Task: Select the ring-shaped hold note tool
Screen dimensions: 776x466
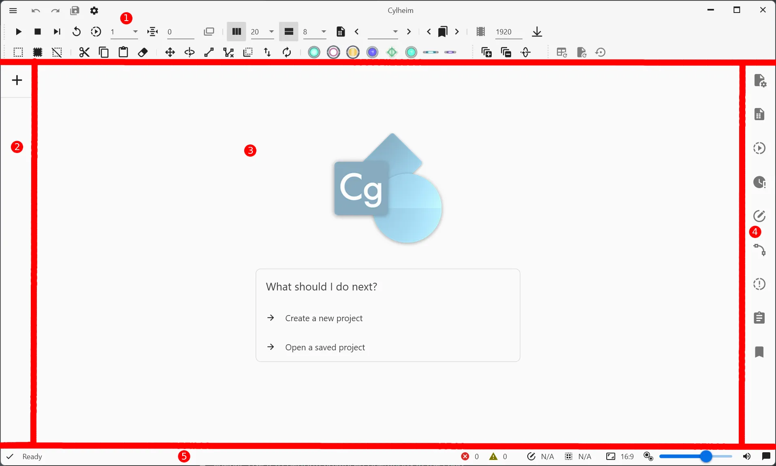Action: 333,52
